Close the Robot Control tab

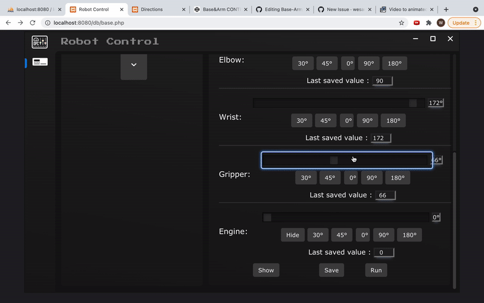point(122,9)
